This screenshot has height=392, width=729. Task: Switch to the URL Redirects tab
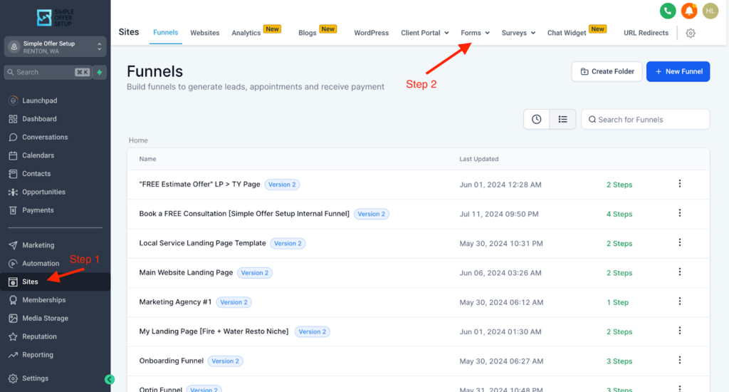pos(646,33)
